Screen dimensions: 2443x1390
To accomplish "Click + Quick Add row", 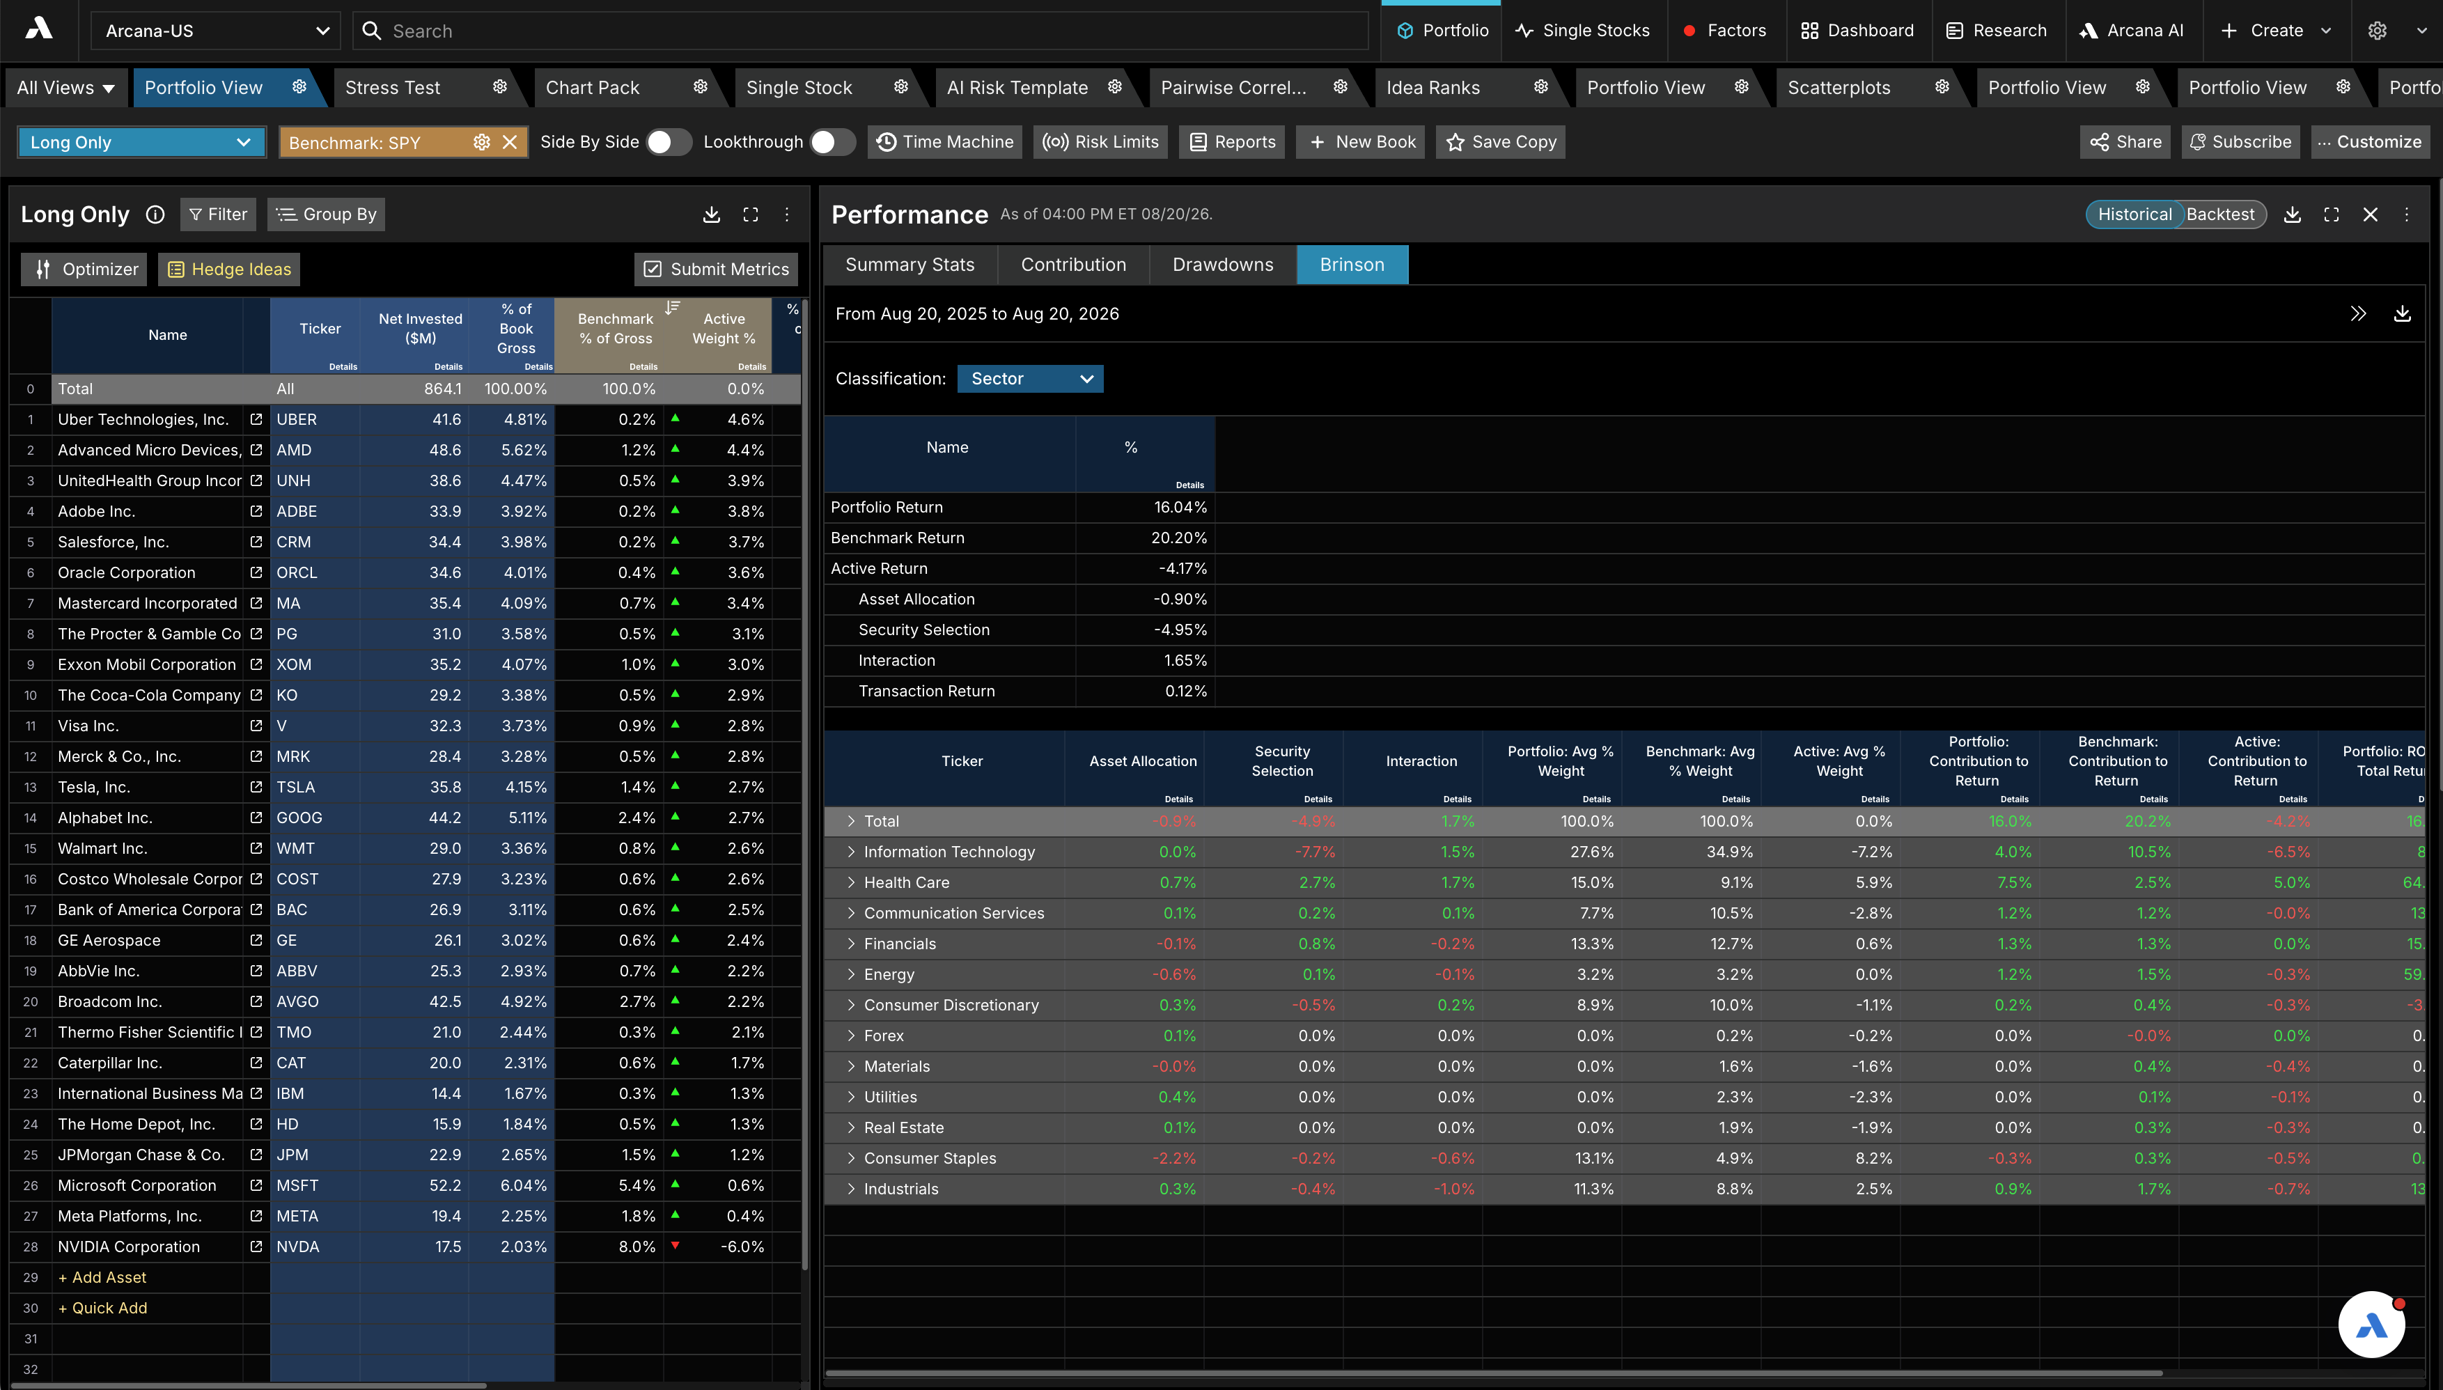I will click(x=103, y=1308).
